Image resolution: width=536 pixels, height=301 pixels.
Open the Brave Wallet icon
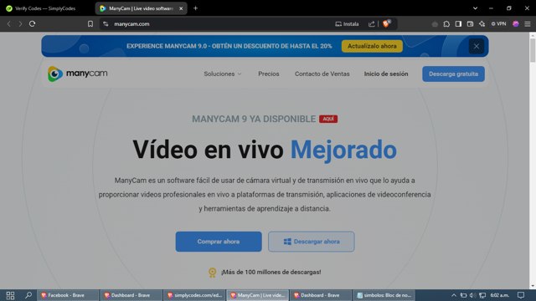click(x=470, y=24)
